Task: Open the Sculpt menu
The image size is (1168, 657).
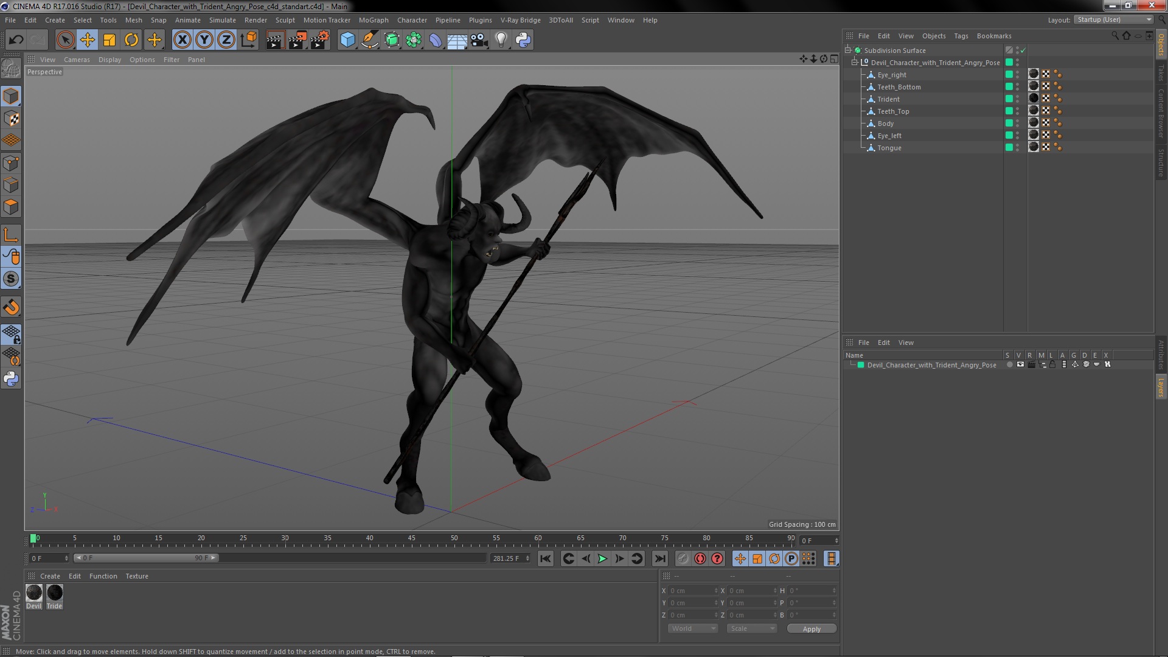Action: click(x=285, y=20)
